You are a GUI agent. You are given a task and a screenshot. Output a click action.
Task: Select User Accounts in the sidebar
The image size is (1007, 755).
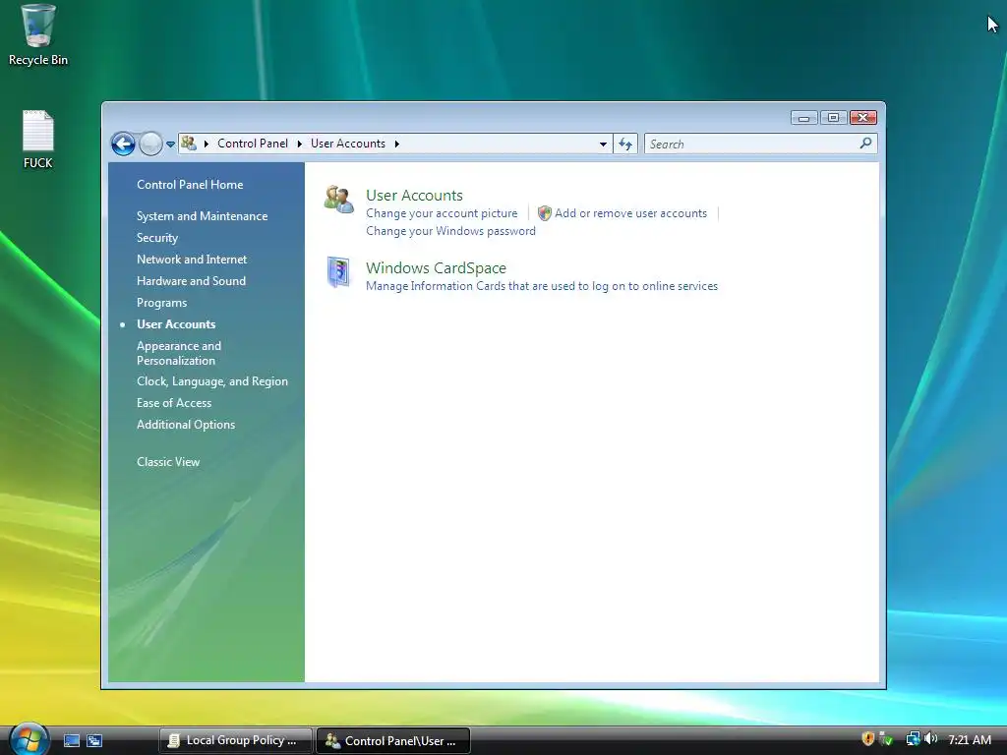(x=176, y=324)
